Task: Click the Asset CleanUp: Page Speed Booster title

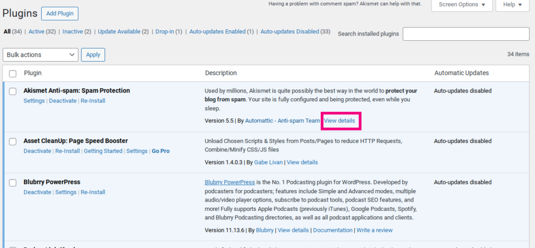Action: (x=75, y=141)
